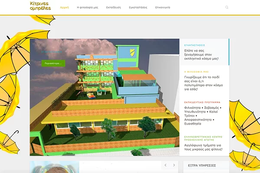Click the next arrow in the carousel
This screenshot has width=260, height=173.
pos(174,165)
